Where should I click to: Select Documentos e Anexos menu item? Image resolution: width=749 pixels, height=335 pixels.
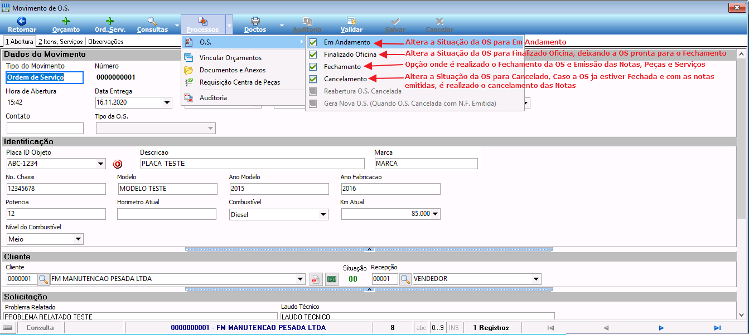click(243, 70)
